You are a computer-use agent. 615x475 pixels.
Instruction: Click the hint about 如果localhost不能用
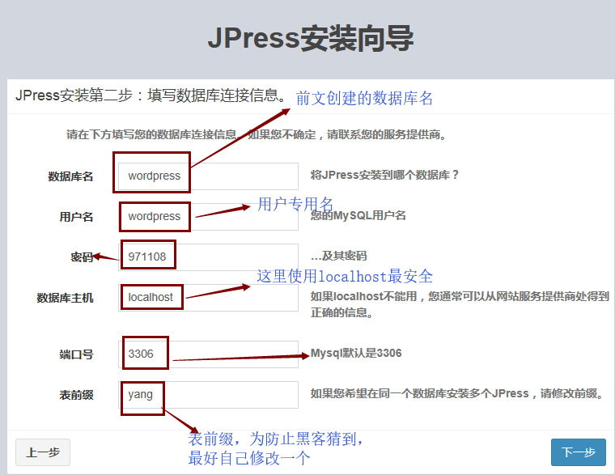(x=460, y=304)
